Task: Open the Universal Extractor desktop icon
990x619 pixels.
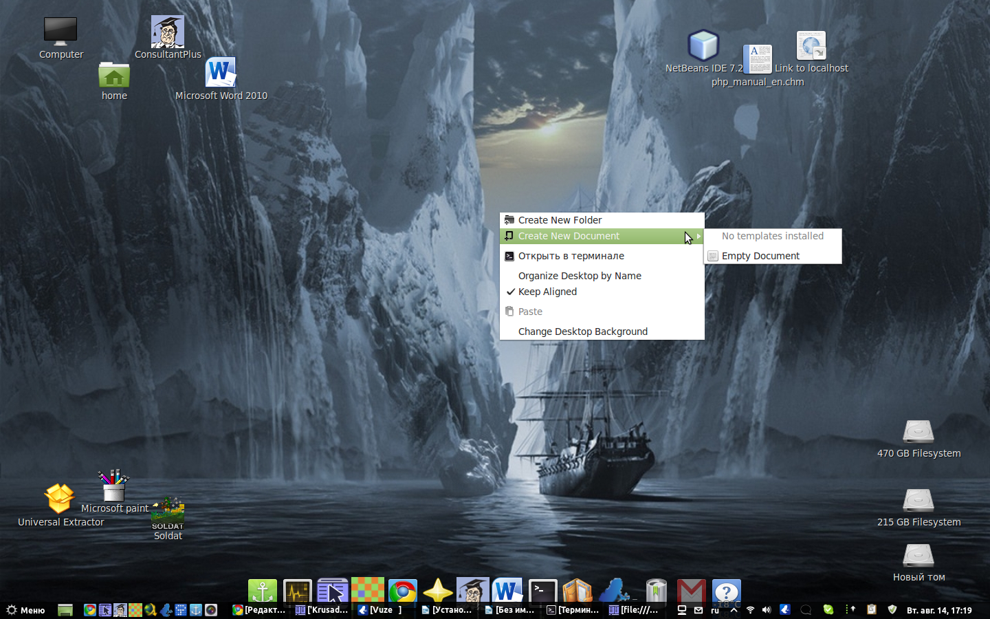Action: [60, 499]
